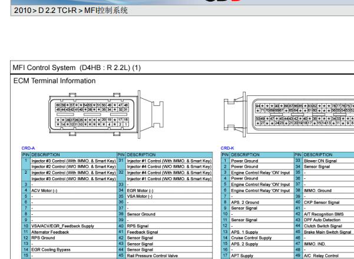Open the CRD-A label link
The height and width of the screenshot is (259, 354).
coord(28,148)
